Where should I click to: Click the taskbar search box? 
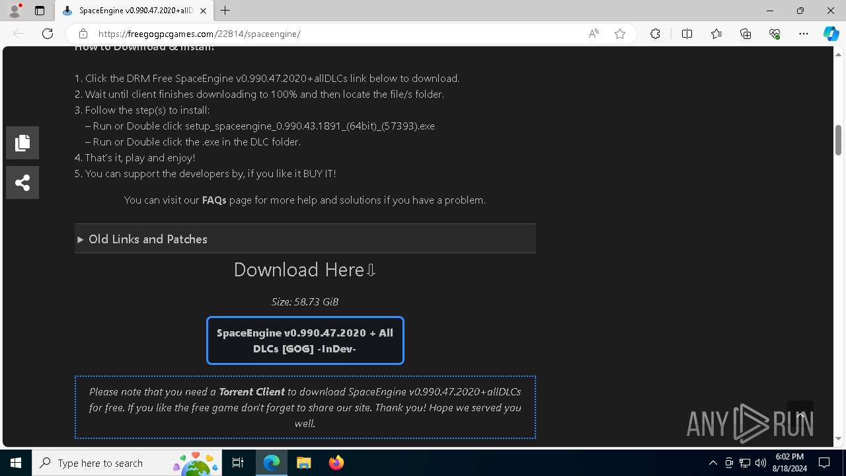click(x=128, y=463)
